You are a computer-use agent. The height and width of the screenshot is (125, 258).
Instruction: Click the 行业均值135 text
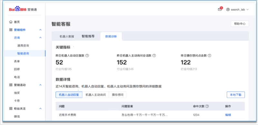tap(64, 69)
